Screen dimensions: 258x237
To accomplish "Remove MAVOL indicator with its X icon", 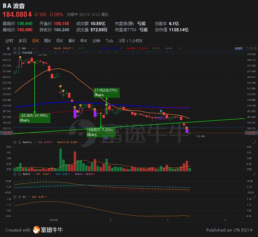I will pos(19,142).
